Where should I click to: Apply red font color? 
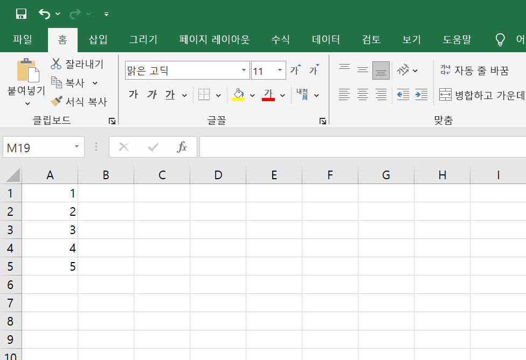pos(268,95)
